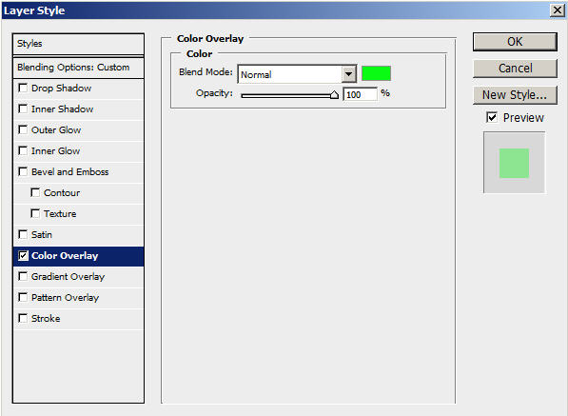Screen dimensions: 568x416
Task: Check the Satin checkbox
Action: 23,234
